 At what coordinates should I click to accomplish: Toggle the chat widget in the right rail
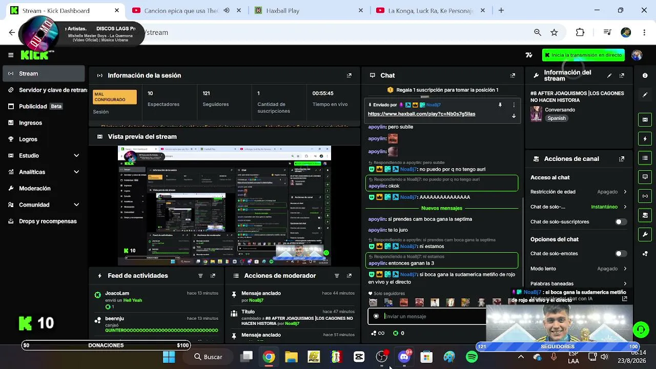[645, 177]
